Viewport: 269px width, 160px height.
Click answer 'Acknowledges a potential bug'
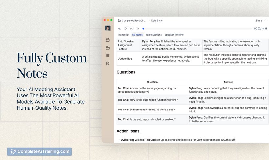point(228,110)
